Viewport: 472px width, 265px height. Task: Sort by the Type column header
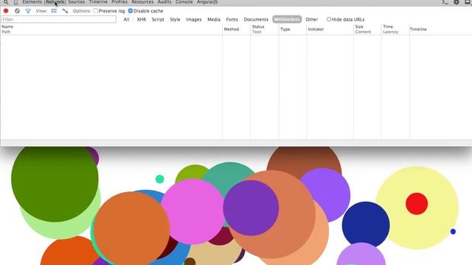click(x=292, y=29)
